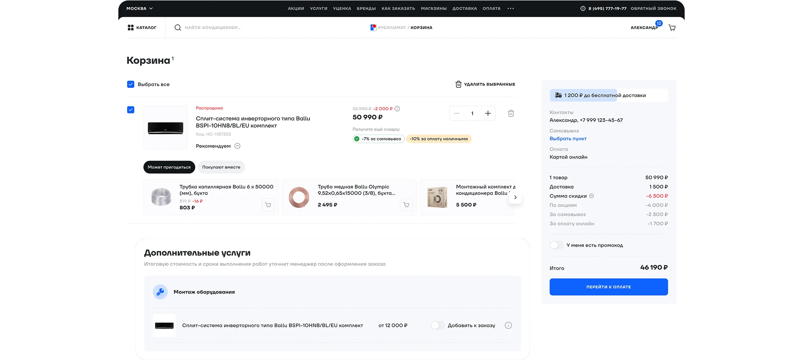
Task: Click the Трубка капиллярная Ballu 6 x 50000 title
Action: 226,190
